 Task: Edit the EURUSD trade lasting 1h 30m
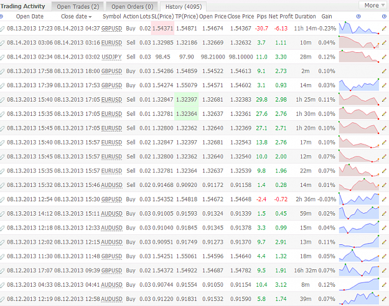click(x=384, y=114)
